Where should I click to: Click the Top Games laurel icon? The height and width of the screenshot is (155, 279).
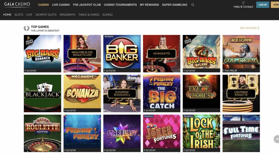coord(26,28)
